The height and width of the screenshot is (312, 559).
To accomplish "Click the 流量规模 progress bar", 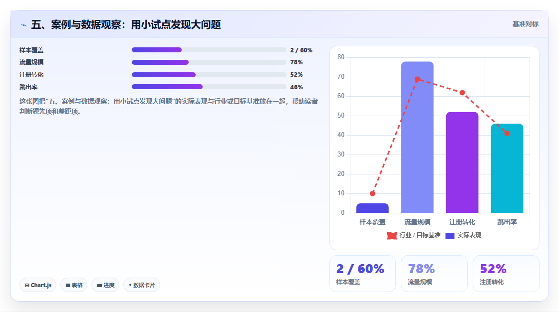I will pos(209,62).
